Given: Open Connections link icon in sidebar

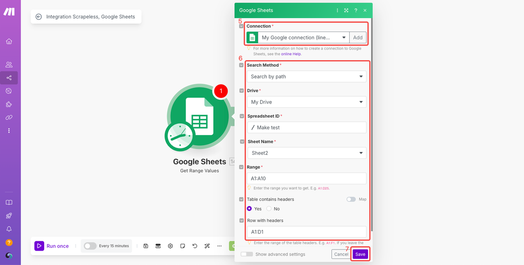Looking at the screenshot, I should pos(9,118).
